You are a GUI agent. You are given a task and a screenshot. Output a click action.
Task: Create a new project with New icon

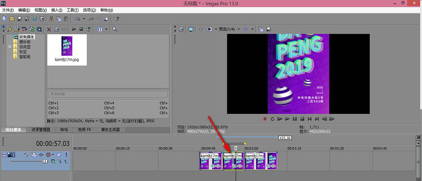[4, 19]
